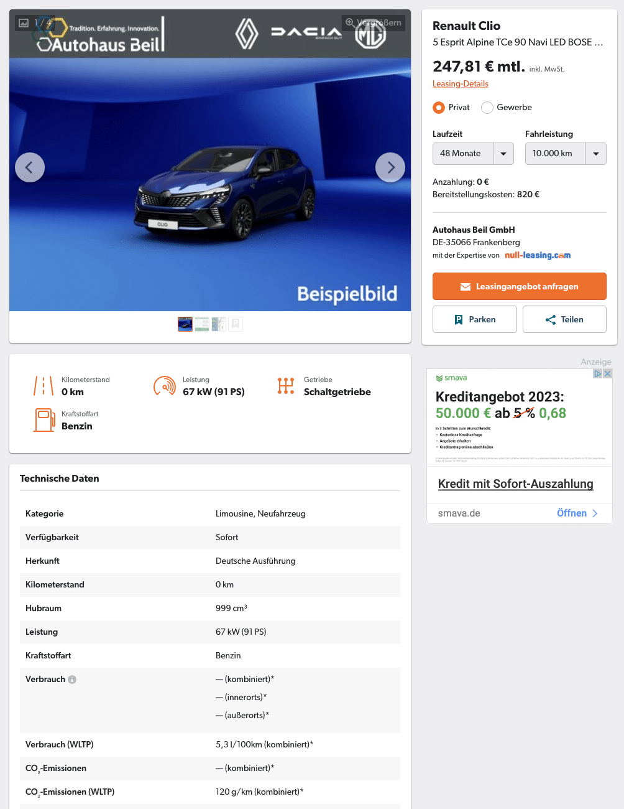Select the third gallery thumbnail
624x809 pixels.
219,324
